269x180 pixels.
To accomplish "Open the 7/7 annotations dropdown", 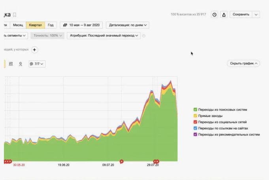I will coord(37,64).
